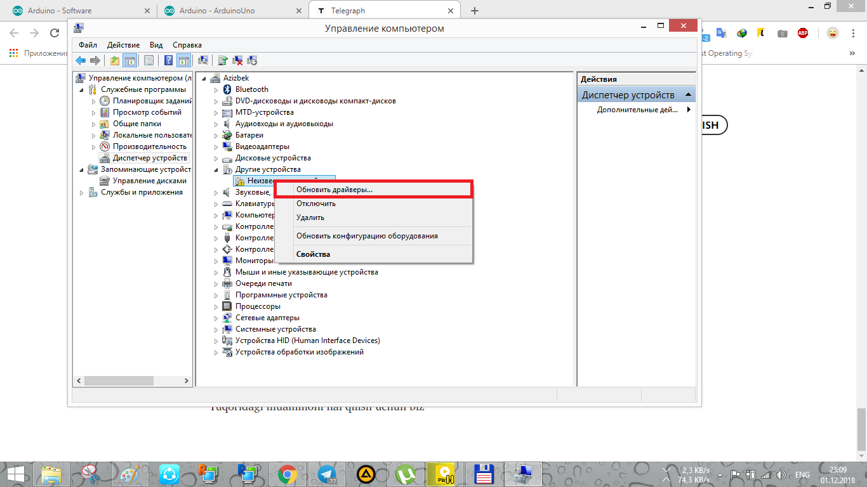Expand the Bluetooth device category
Viewport: 867px width, 487px height.
pos(216,89)
